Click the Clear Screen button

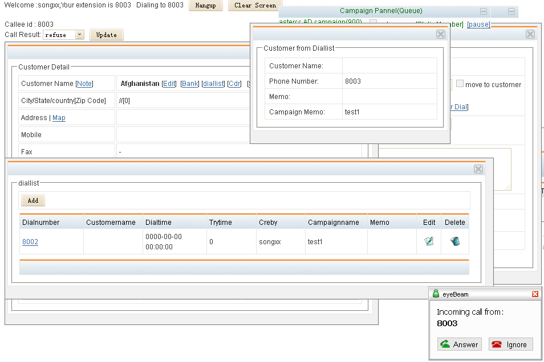click(x=255, y=5)
